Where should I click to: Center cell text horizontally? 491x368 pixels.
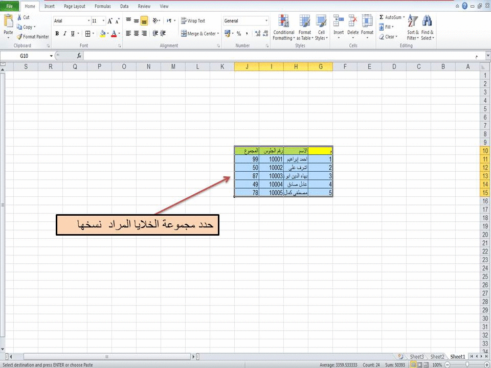click(136, 33)
